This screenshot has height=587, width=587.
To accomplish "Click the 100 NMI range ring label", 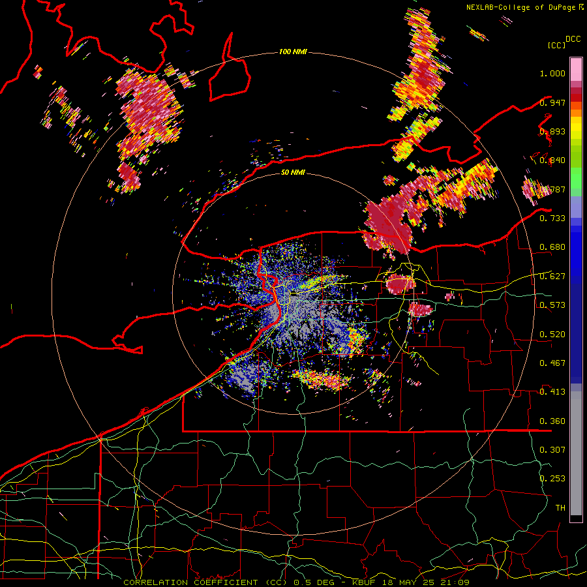I will click(293, 52).
